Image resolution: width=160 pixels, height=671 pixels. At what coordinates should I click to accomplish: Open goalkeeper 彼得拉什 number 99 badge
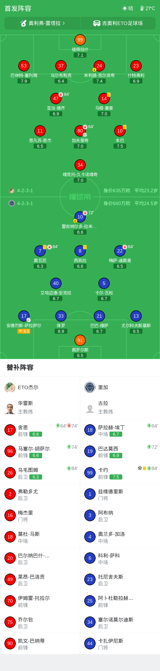80,40
